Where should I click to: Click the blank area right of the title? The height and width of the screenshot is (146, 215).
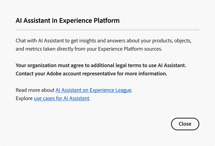point(161,21)
